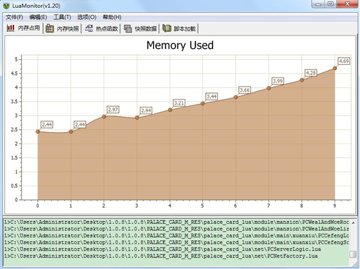The height and width of the screenshot is (269, 360).
Task: Click the log line ending PCCefengLc
Action: pos(176,236)
